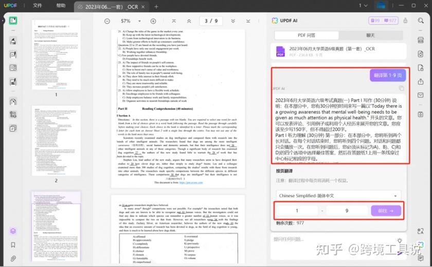The height and width of the screenshot is (267, 432).
Task: Open the bookmark panel icon
Action: (13, 245)
